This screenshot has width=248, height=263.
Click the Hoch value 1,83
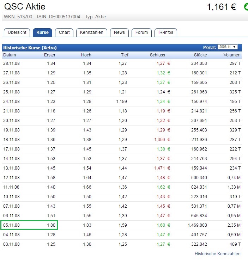(x=87, y=225)
